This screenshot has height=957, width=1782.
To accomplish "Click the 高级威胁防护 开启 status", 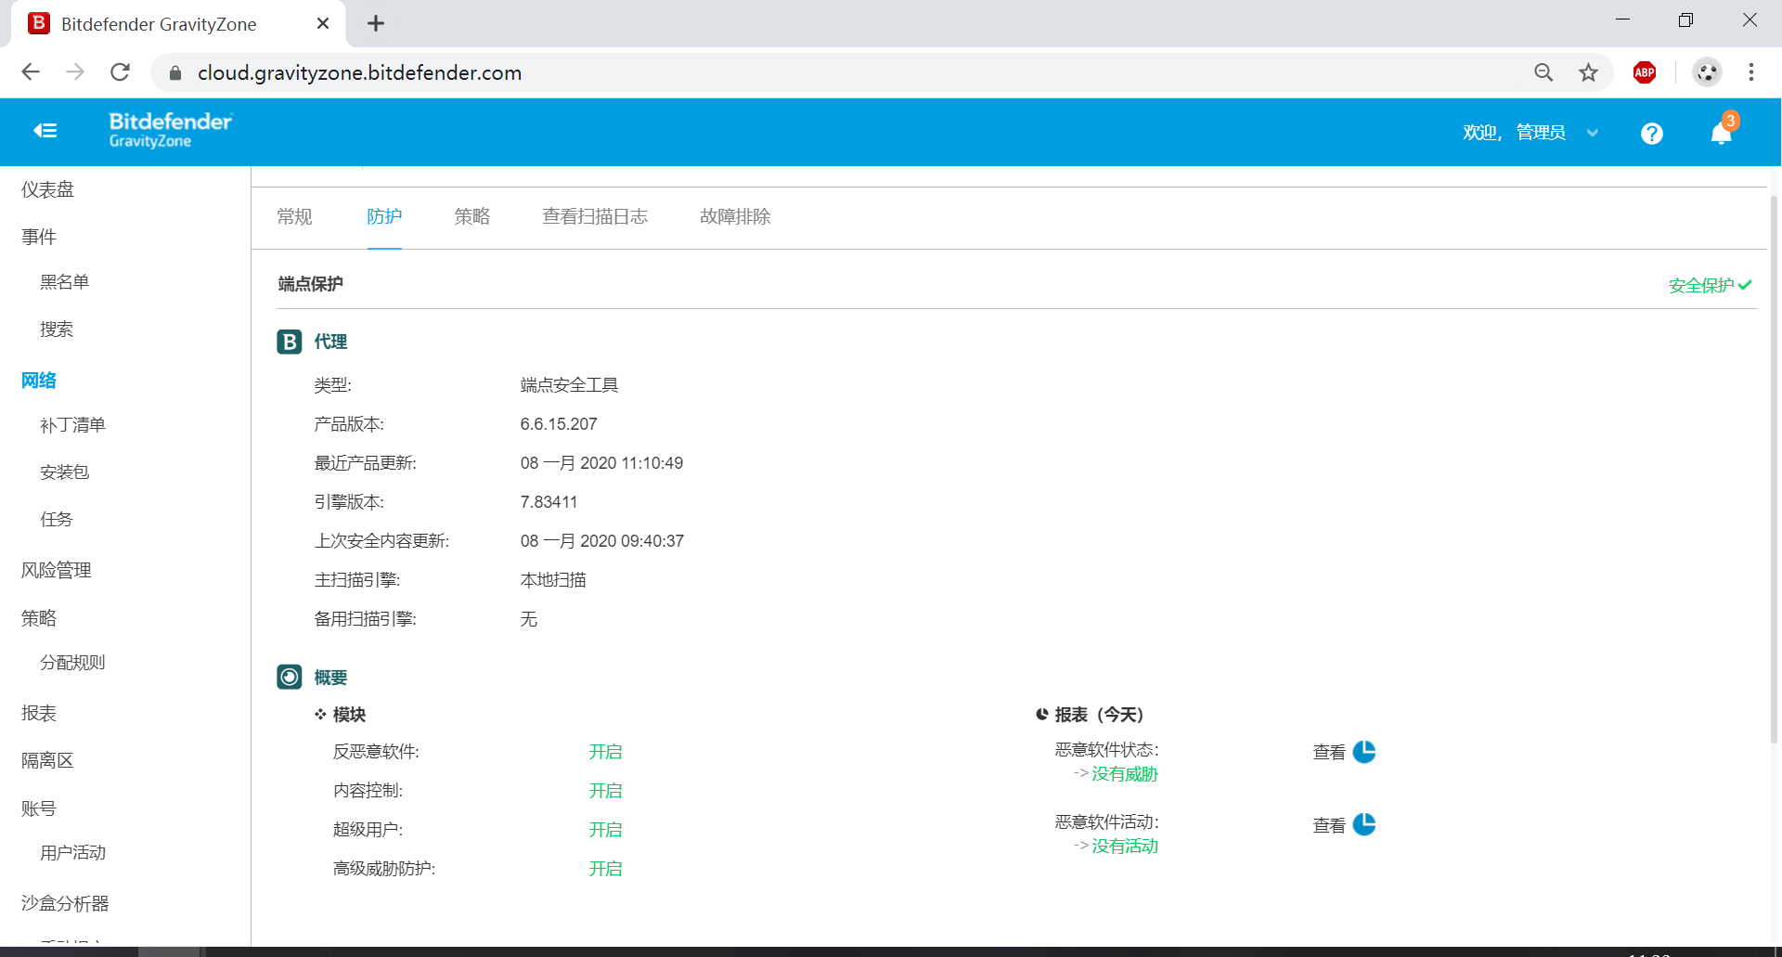I will pos(605,869).
